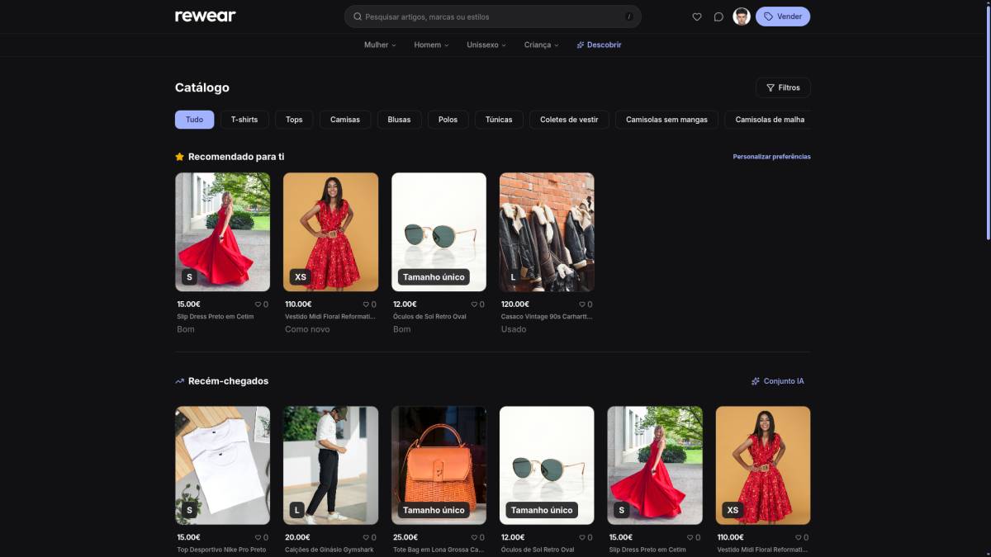This screenshot has height=557, width=991.
Task: Toggle heart on Recém-chegados Óculos de Sol
Action: click(581, 537)
